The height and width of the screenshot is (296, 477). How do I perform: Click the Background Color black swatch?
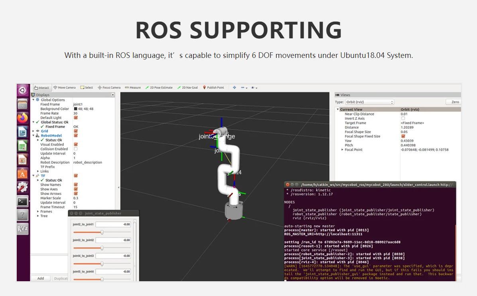(75, 109)
